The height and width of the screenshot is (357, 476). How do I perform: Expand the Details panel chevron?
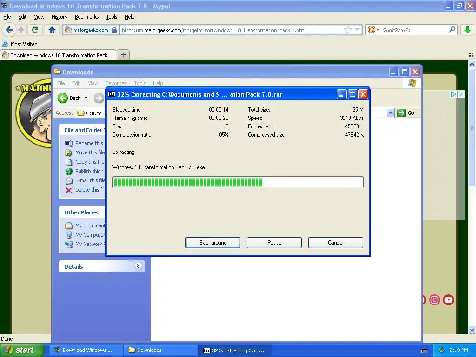138,266
